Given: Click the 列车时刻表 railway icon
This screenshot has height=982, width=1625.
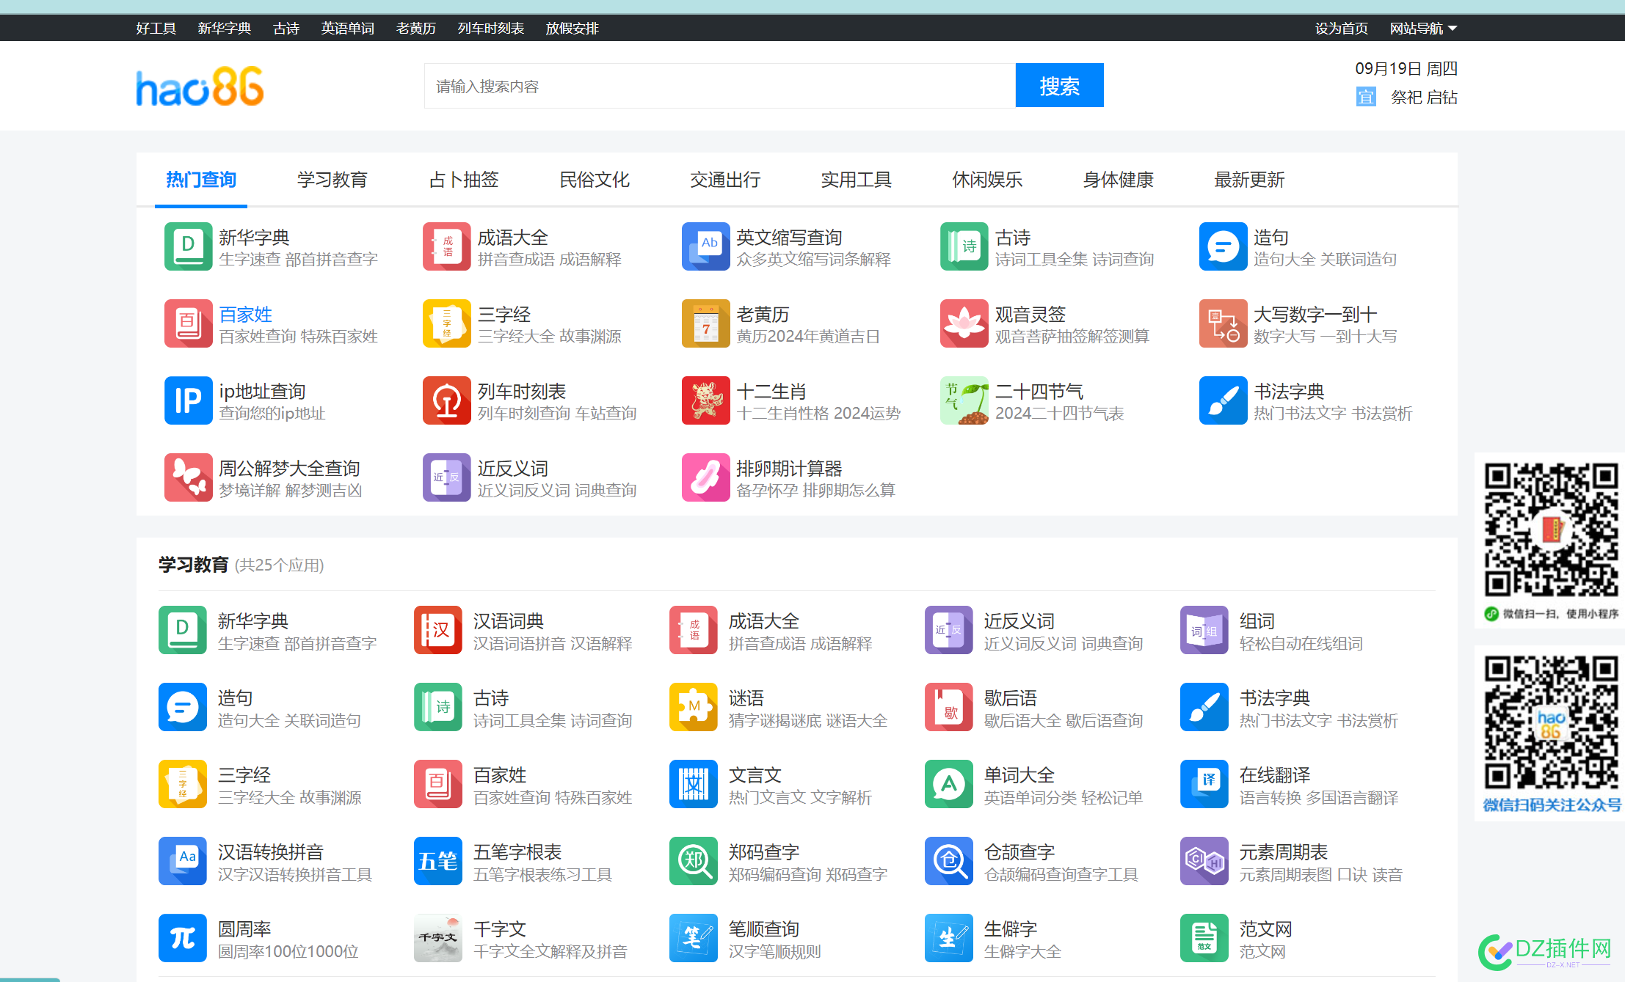Looking at the screenshot, I should coord(447,400).
